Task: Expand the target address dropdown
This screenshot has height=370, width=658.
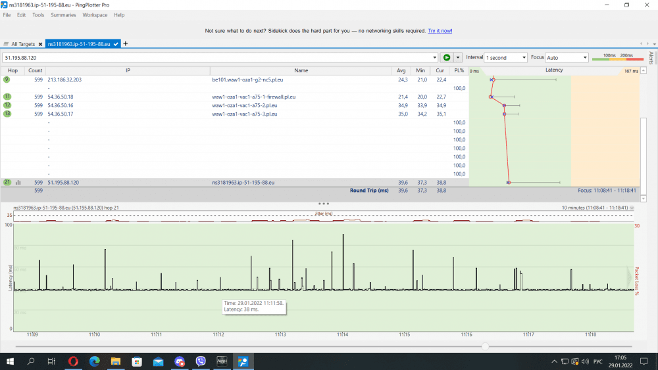Action: coord(435,58)
